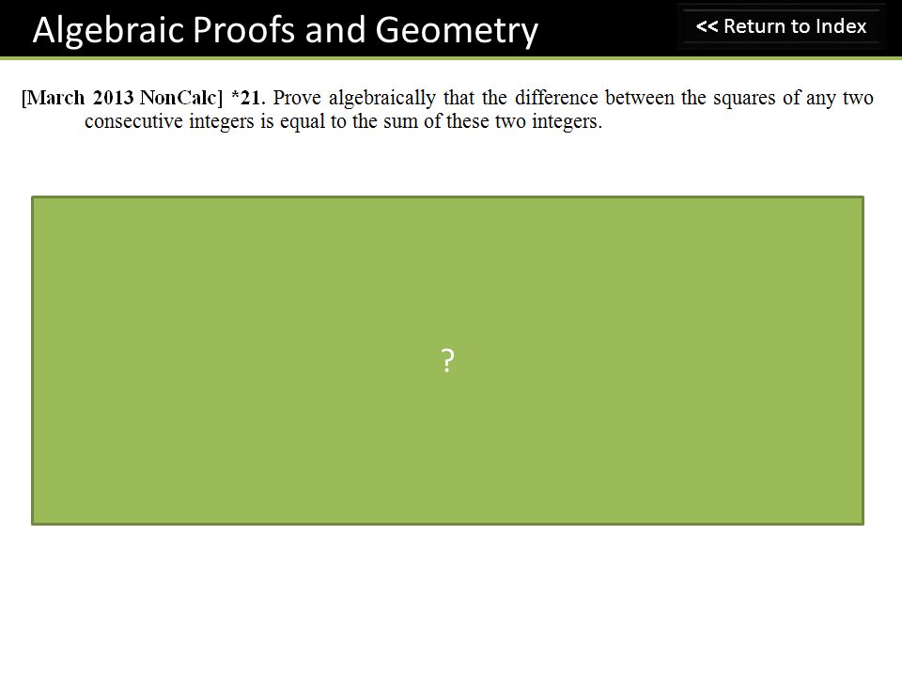The height and width of the screenshot is (677, 902).
Task: Click the Return to Index button
Action: (x=781, y=26)
